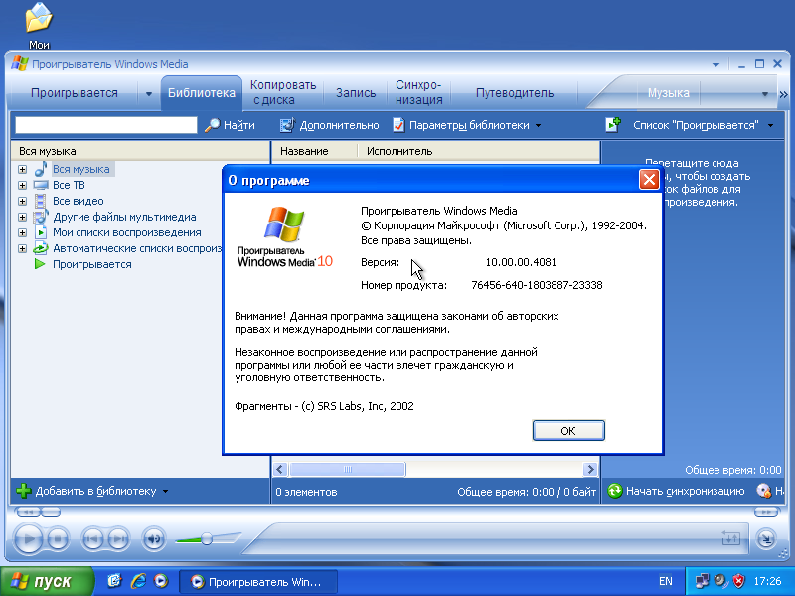Open the dropdown arrow next to Проигрывается tab

tap(148, 93)
